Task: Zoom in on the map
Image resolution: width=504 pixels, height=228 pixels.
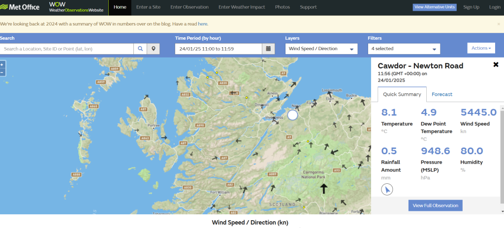Action: tap(2, 64)
